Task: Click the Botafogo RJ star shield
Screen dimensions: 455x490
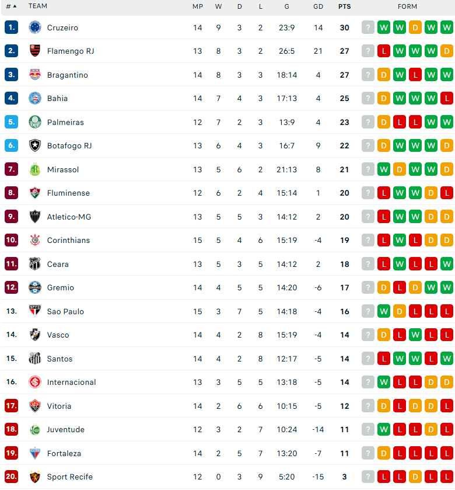Action: (x=35, y=145)
